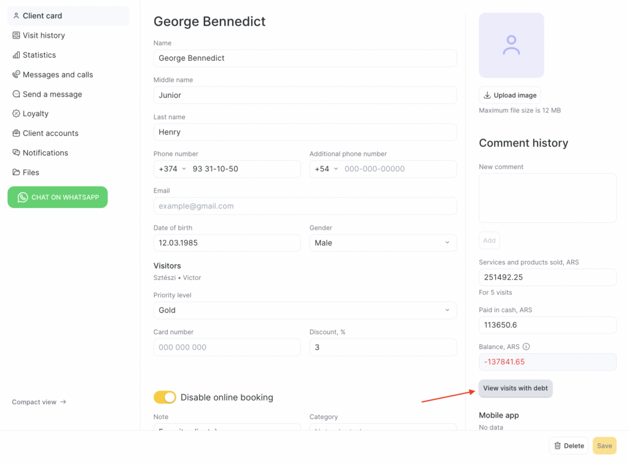Image resolution: width=629 pixels, height=465 pixels.
Task: Expand the Priority level dropdown
Action: click(305, 310)
